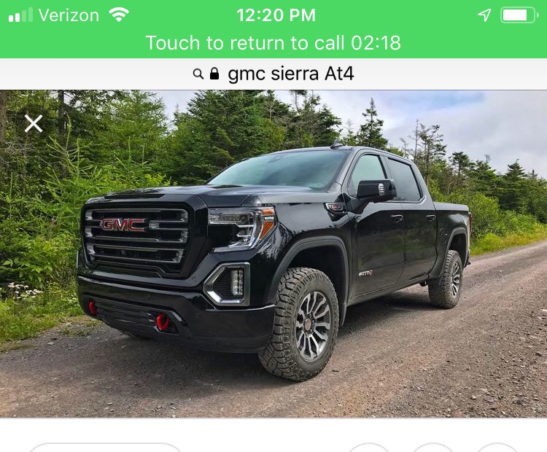The height and width of the screenshot is (452, 547).
Task: Tap the location services arrow icon
Action: [x=484, y=15]
